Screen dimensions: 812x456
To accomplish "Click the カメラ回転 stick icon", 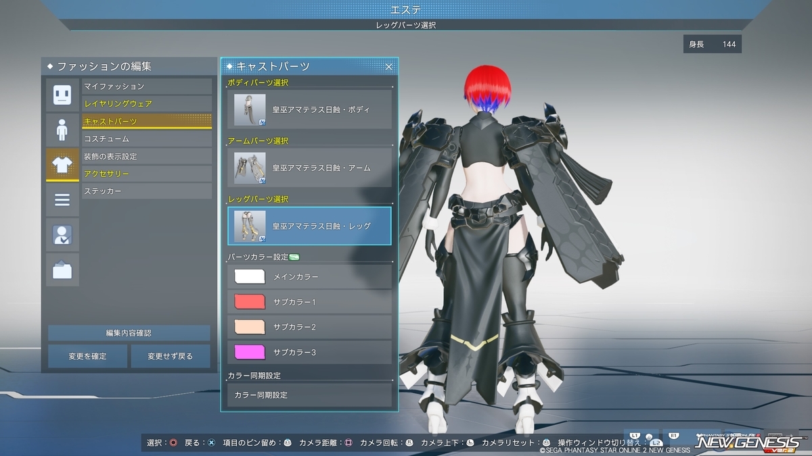I will coord(409,442).
